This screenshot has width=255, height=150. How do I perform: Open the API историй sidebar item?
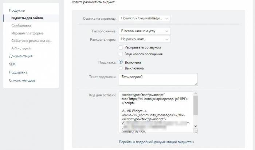23,48
